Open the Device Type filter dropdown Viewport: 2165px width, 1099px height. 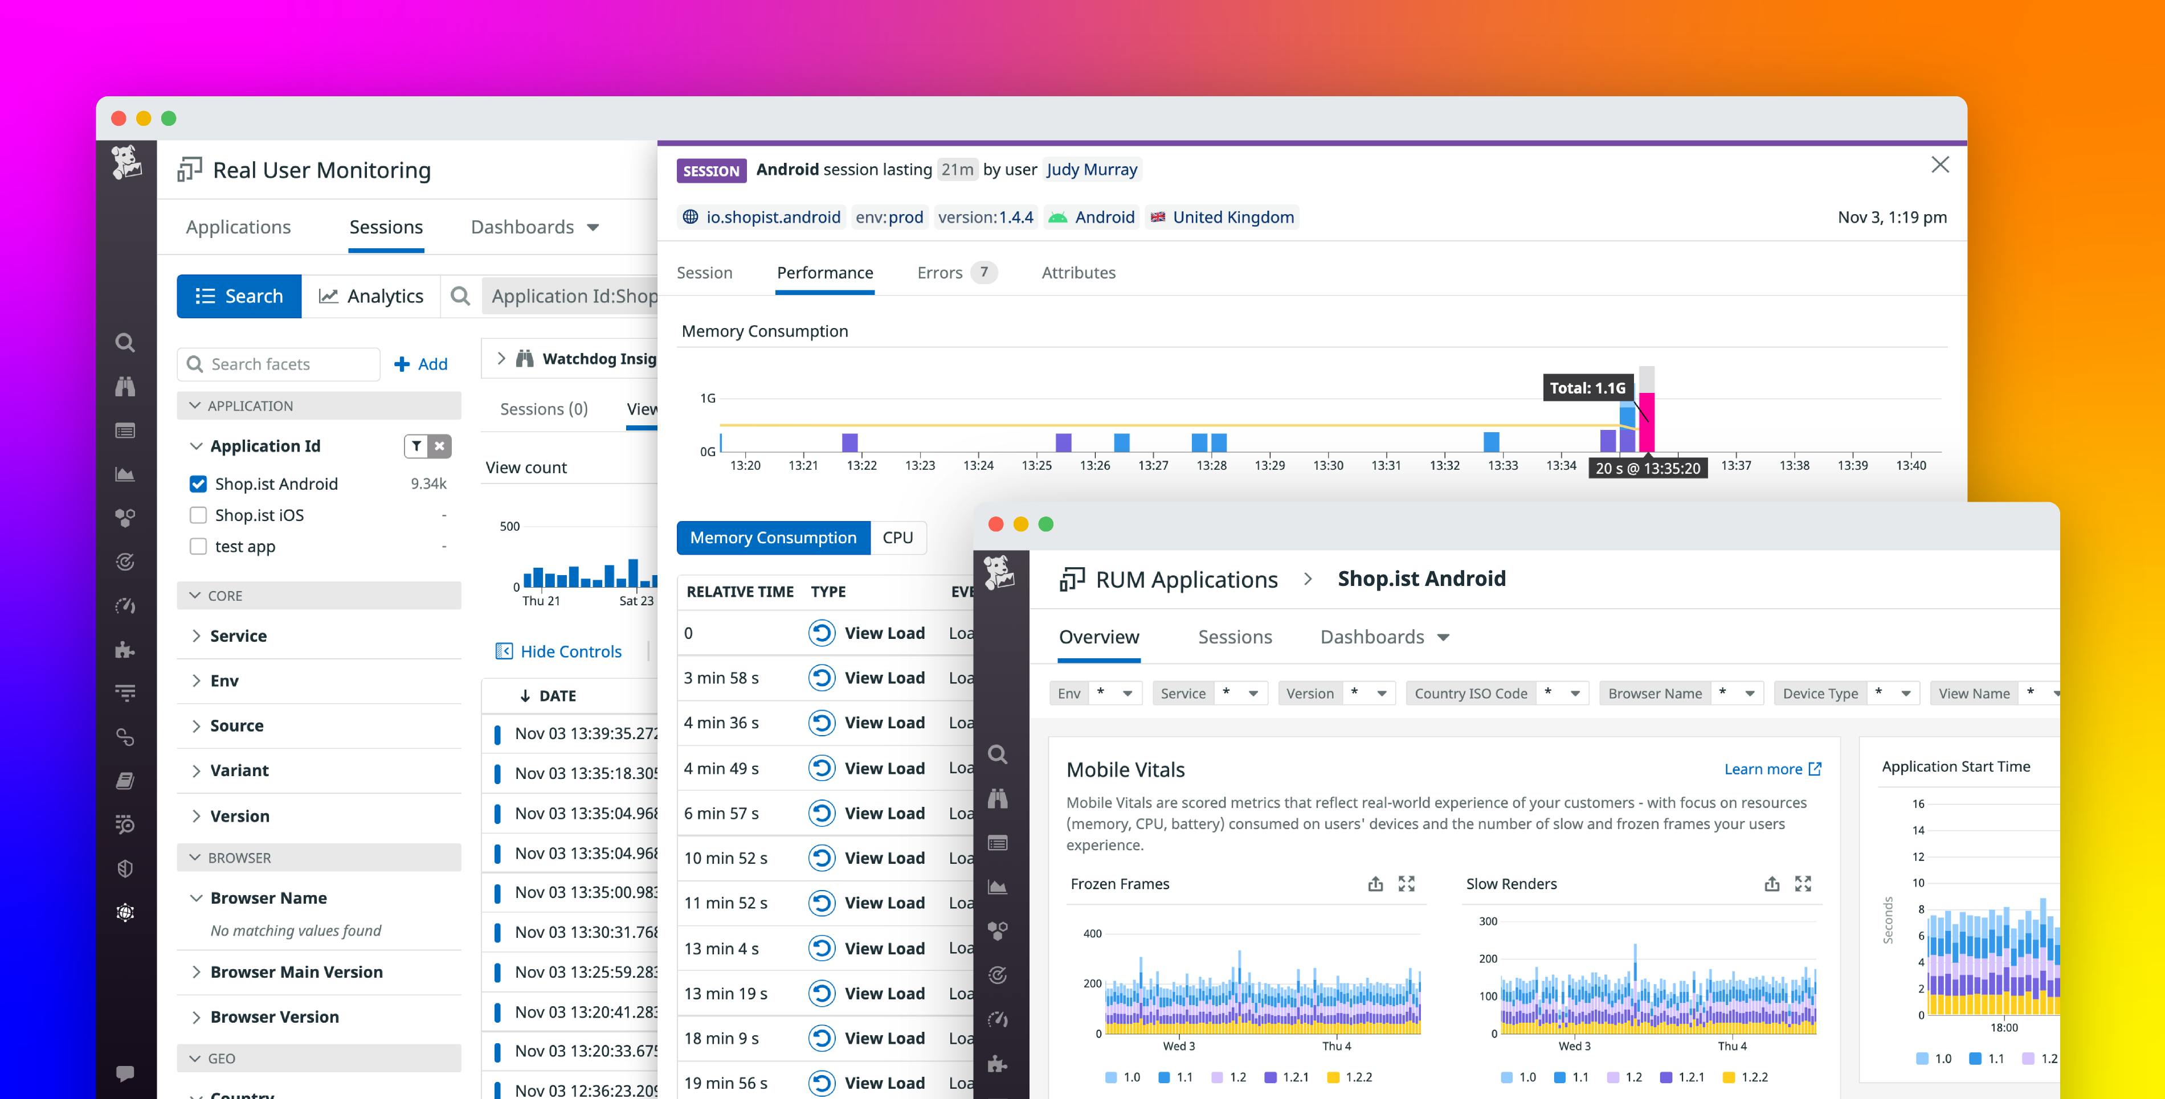click(1895, 692)
